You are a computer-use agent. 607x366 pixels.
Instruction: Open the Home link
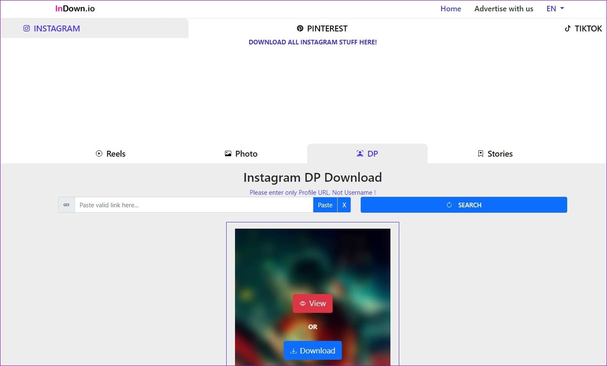click(451, 8)
